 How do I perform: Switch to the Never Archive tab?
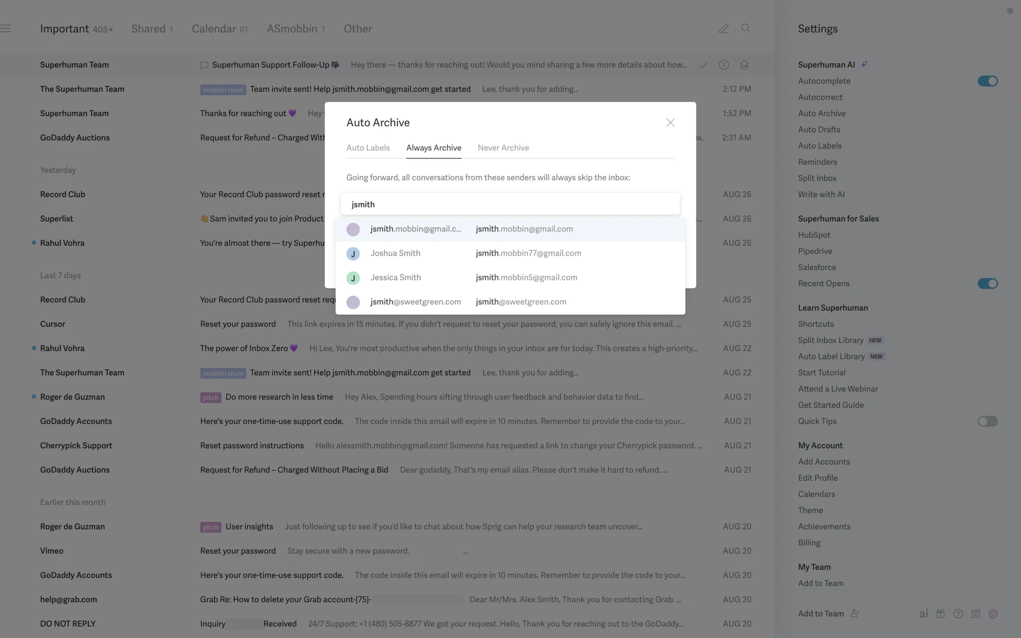click(x=503, y=148)
